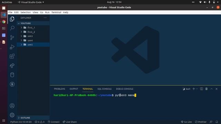Open the Selection menu
This screenshot has height=124, width=221.
click(x=26, y=12)
